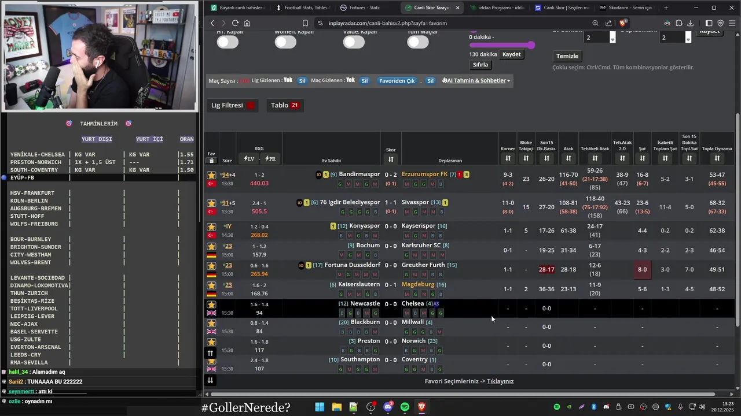Click Sil next to Lig Gizlenen
The width and height of the screenshot is (741, 416).
tap(302, 81)
